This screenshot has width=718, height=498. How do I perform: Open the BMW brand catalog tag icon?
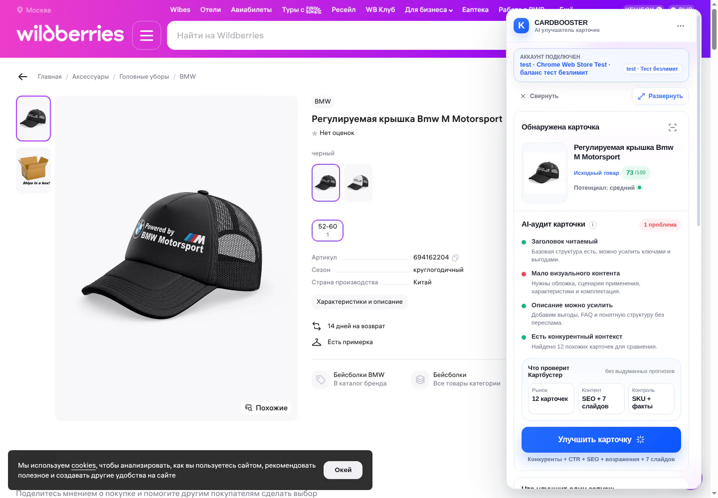321,379
